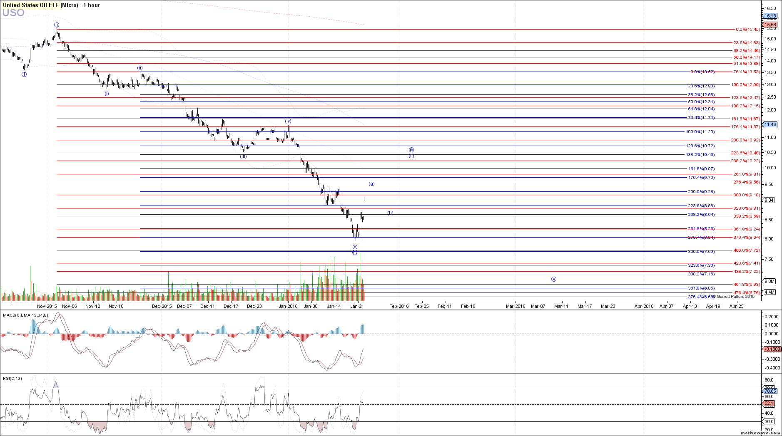Select the Mar-2016 date axis marker
The width and height of the screenshot is (782, 436).
pos(516,306)
